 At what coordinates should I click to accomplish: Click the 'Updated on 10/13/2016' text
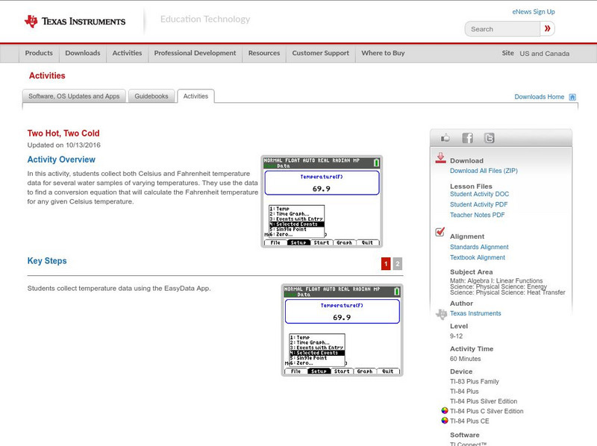click(x=64, y=145)
